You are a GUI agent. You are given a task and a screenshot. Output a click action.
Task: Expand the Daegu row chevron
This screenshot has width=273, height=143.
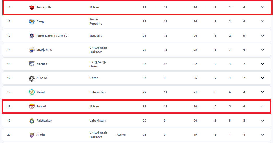(x=262, y=21)
